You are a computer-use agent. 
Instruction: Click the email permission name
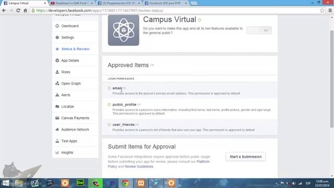[x=117, y=88]
